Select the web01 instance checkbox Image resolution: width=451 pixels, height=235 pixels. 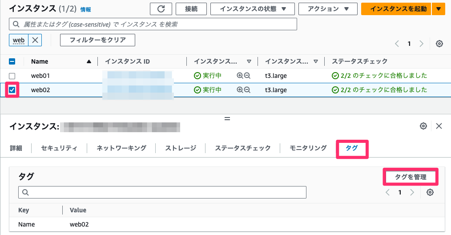click(x=12, y=76)
